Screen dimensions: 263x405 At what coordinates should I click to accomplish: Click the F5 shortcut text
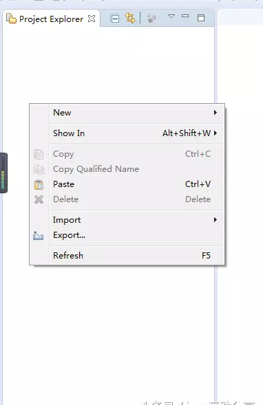[206, 256]
